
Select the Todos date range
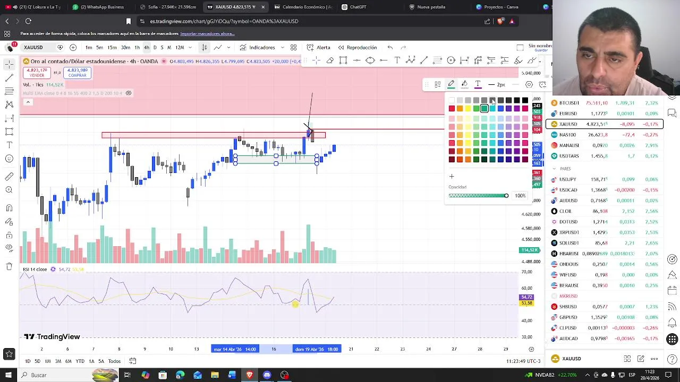(114, 361)
